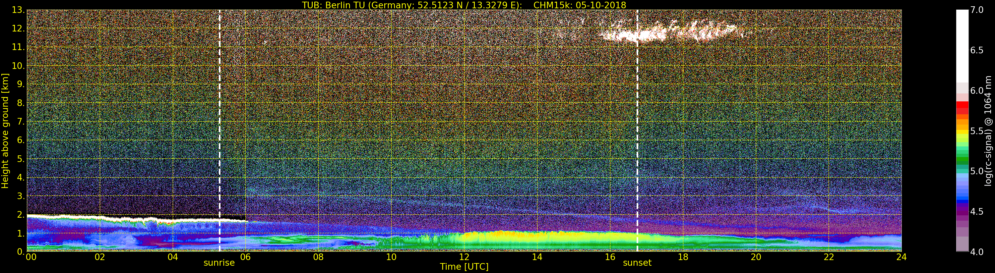Select the '4.5' colorbar tick label
The height and width of the screenshot is (273, 995).
(977, 211)
